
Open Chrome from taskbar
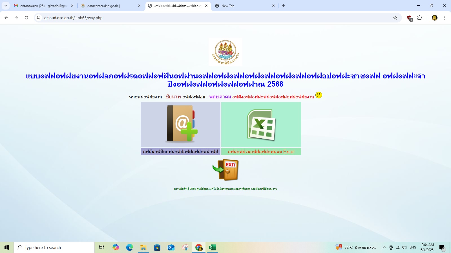click(199, 247)
